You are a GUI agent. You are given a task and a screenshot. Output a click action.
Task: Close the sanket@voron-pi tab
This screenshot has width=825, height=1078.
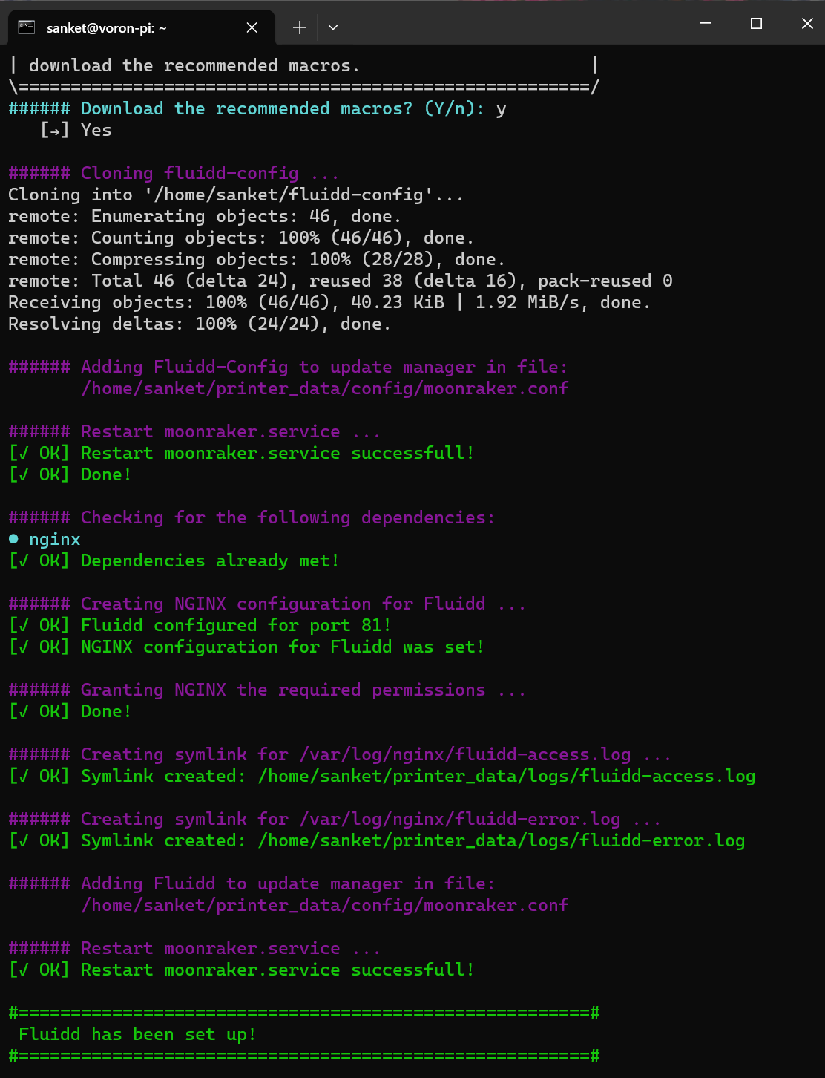click(252, 27)
